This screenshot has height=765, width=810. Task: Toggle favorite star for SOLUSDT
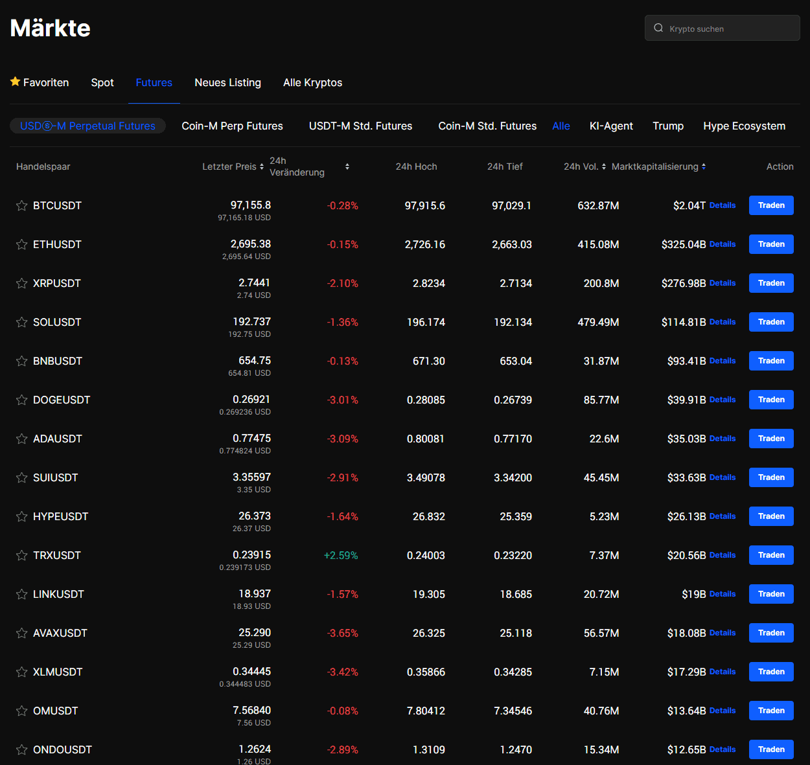tap(21, 323)
